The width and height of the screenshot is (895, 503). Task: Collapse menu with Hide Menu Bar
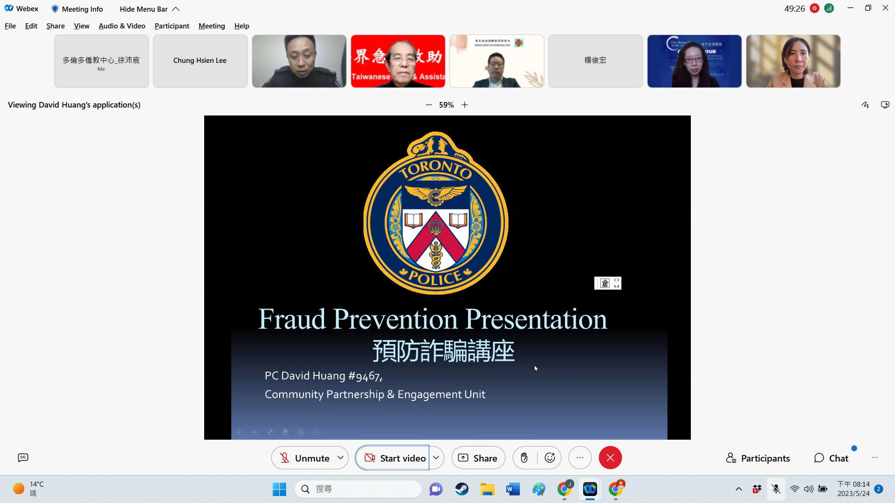point(149,9)
